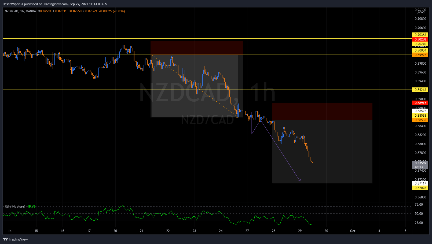
Task: Click date 22 on the time axis
Action: click(168, 231)
